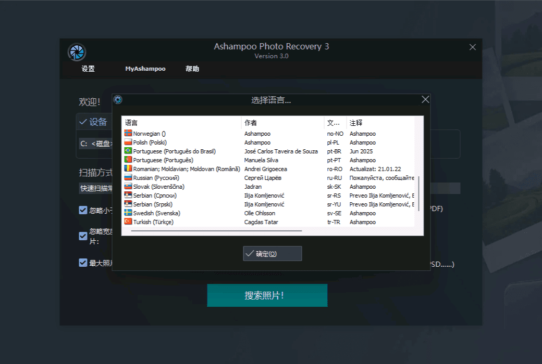The width and height of the screenshot is (542, 364).
Task: Click locale code sv-SE
Action: [x=334, y=213]
